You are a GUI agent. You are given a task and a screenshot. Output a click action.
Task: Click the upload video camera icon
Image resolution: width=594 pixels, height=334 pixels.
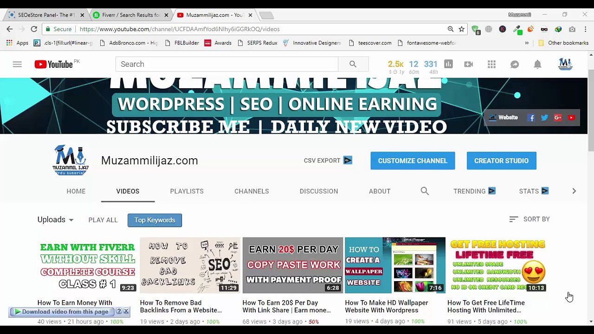click(469, 64)
